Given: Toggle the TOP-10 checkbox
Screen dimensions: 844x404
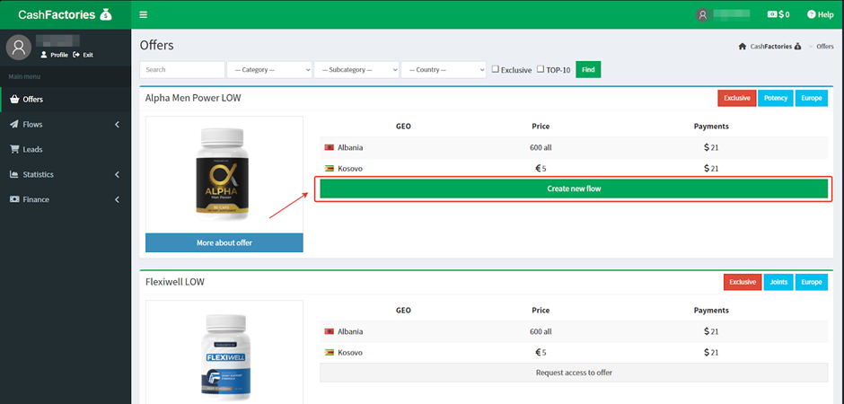Looking at the screenshot, I should pyautogui.click(x=541, y=69).
